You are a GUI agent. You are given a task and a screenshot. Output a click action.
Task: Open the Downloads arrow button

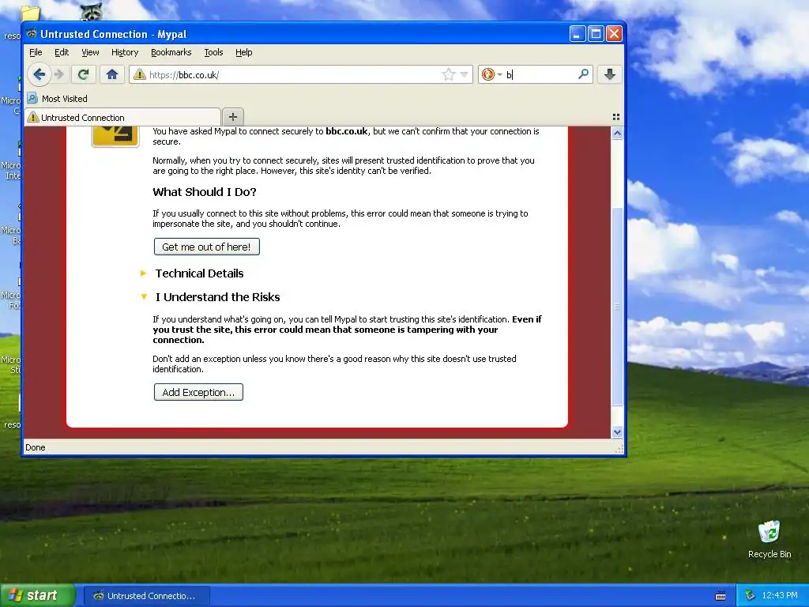609,74
